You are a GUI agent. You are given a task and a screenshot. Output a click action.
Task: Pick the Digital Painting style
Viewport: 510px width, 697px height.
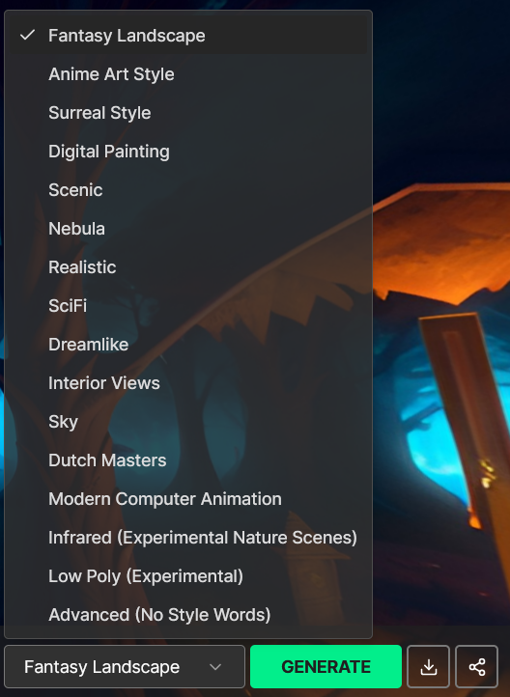(x=188, y=152)
